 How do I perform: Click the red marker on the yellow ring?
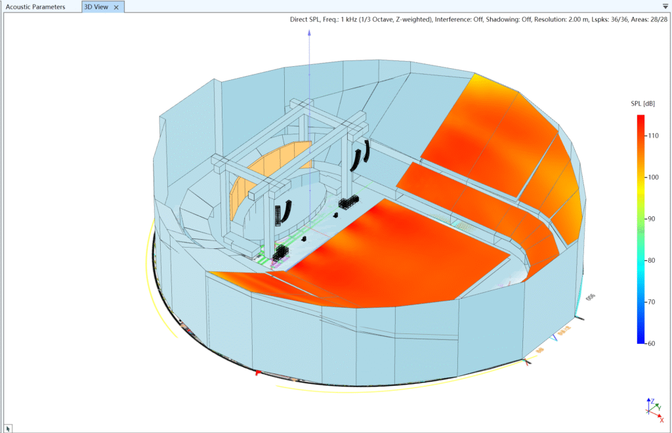[258, 372]
